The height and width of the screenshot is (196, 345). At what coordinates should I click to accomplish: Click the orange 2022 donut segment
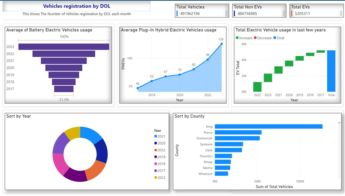tap(96, 167)
